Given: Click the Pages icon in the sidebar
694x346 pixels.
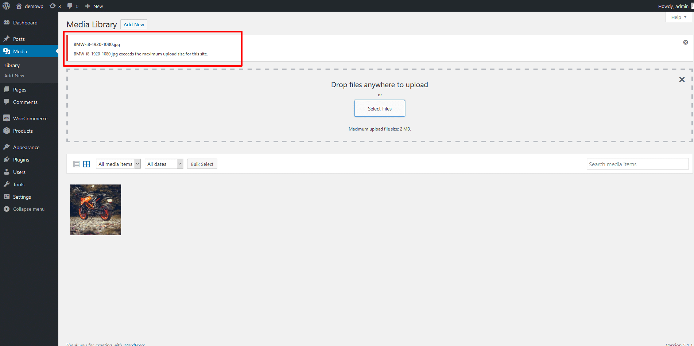Looking at the screenshot, I should pos(7,89).
